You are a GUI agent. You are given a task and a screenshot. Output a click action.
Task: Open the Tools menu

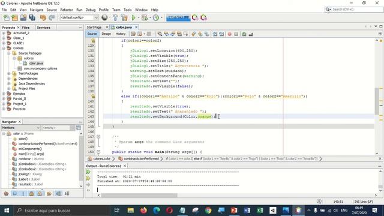tap(127, 10)
